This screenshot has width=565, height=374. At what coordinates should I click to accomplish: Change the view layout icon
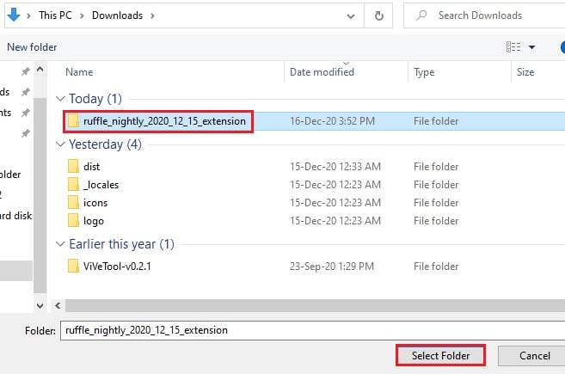pos(513,46)
